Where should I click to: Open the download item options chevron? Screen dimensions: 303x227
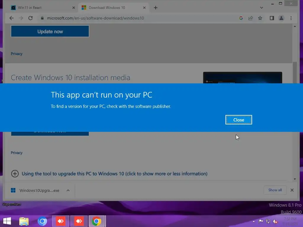point(68,190)
